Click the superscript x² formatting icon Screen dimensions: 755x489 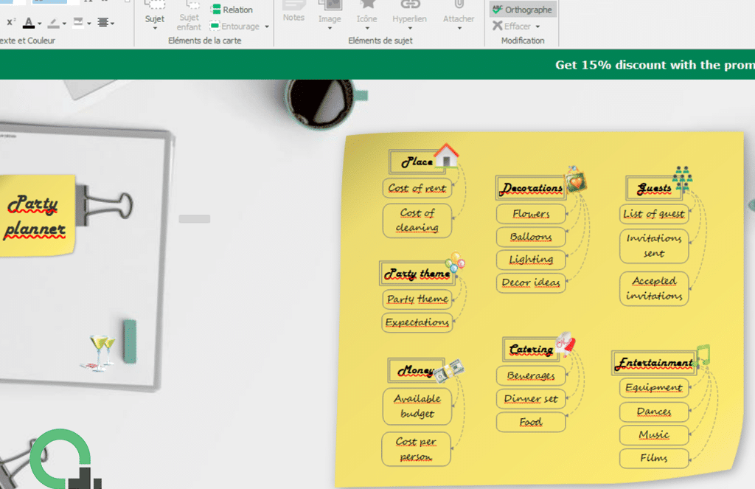coord(12,23)
